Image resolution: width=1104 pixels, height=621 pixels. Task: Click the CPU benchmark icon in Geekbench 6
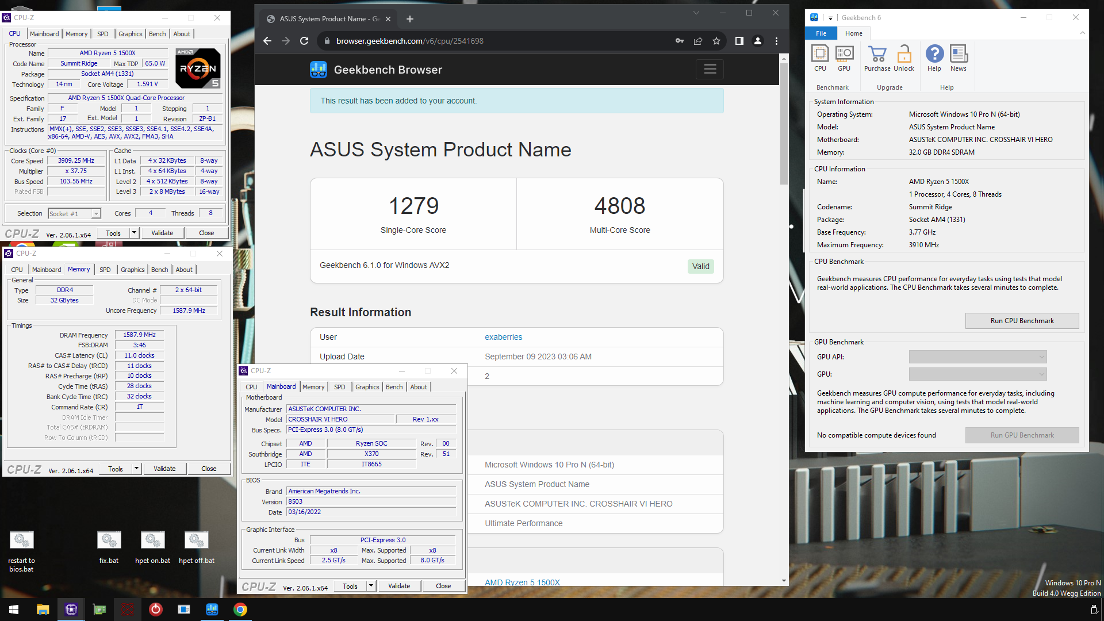pyautogui.click(x=820, y=58)
